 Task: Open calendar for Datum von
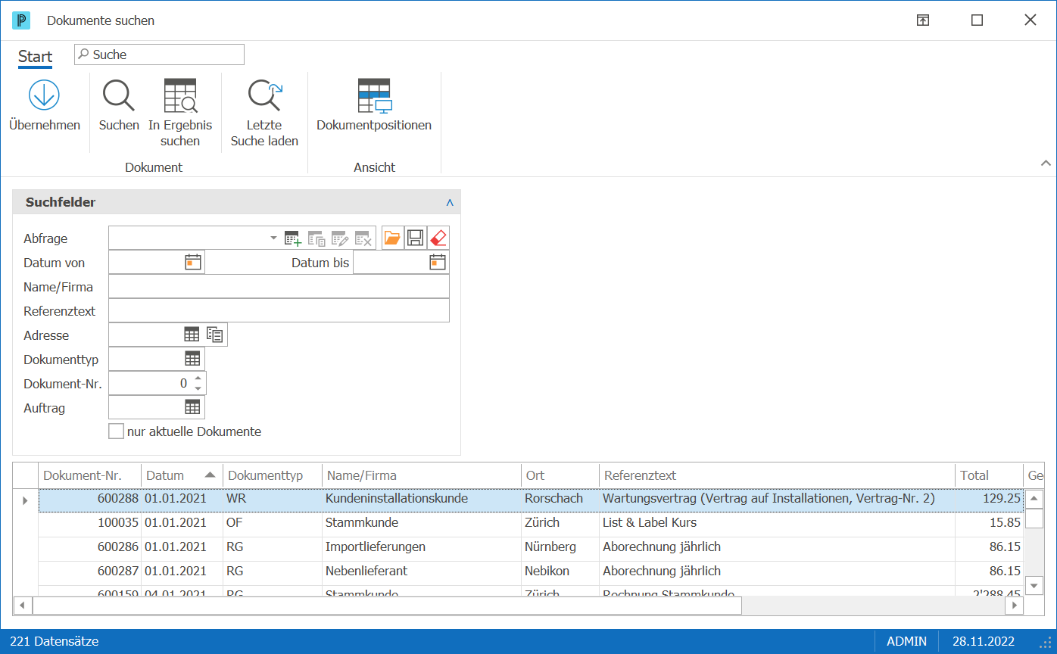click(x=193, y=263)
